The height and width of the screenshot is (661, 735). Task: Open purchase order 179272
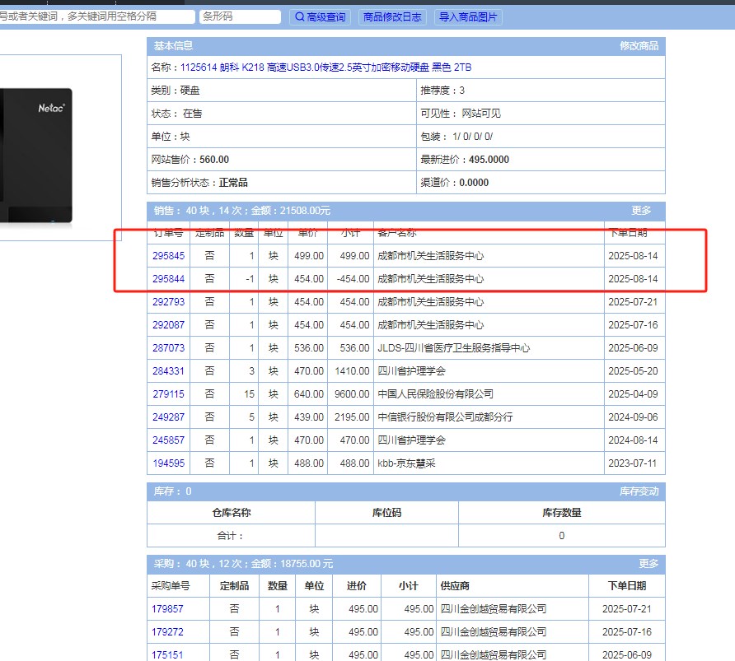point(167,632)
